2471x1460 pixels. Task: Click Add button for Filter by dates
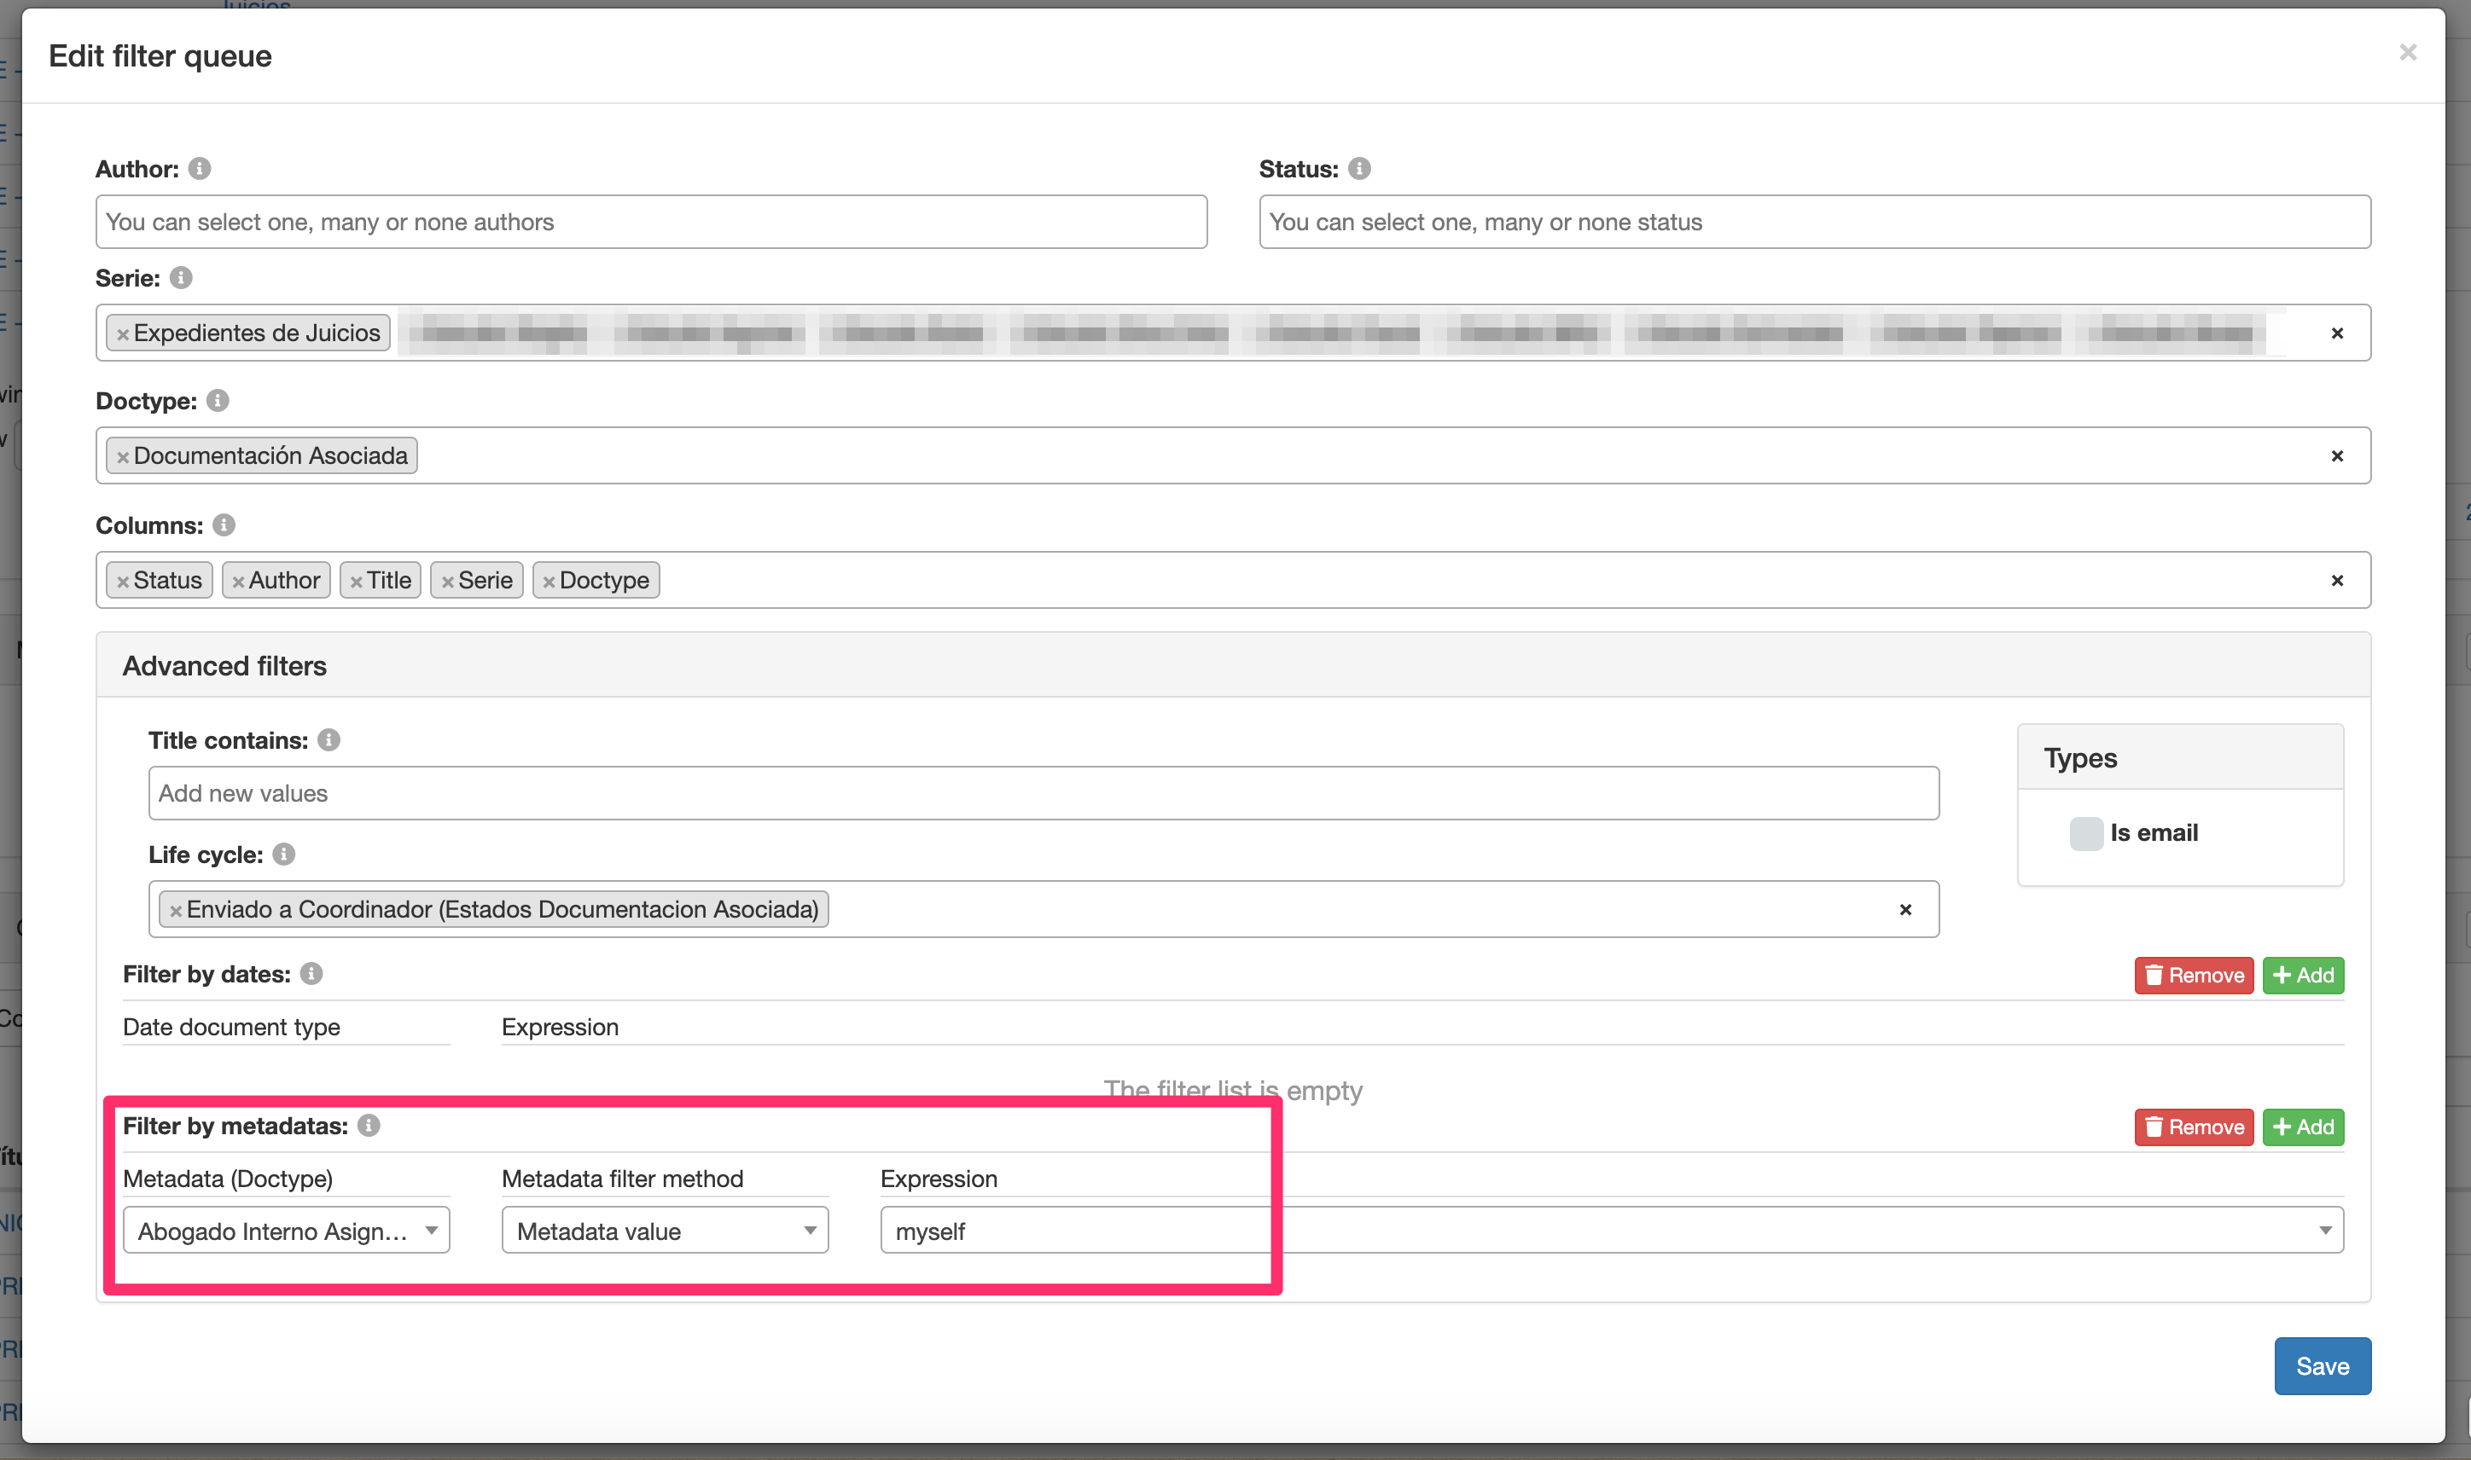(x=2303, y=975)
